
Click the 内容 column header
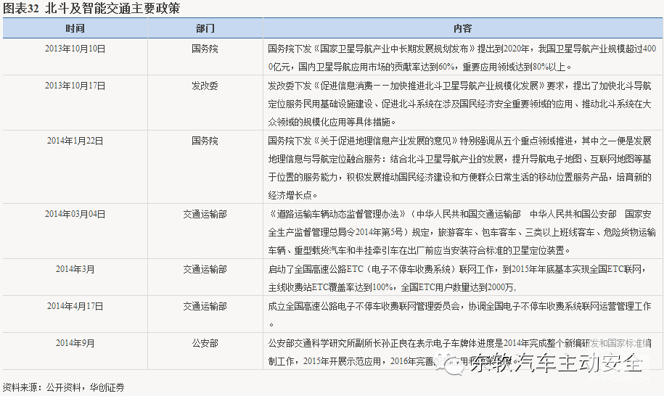[x=462, y=28]
